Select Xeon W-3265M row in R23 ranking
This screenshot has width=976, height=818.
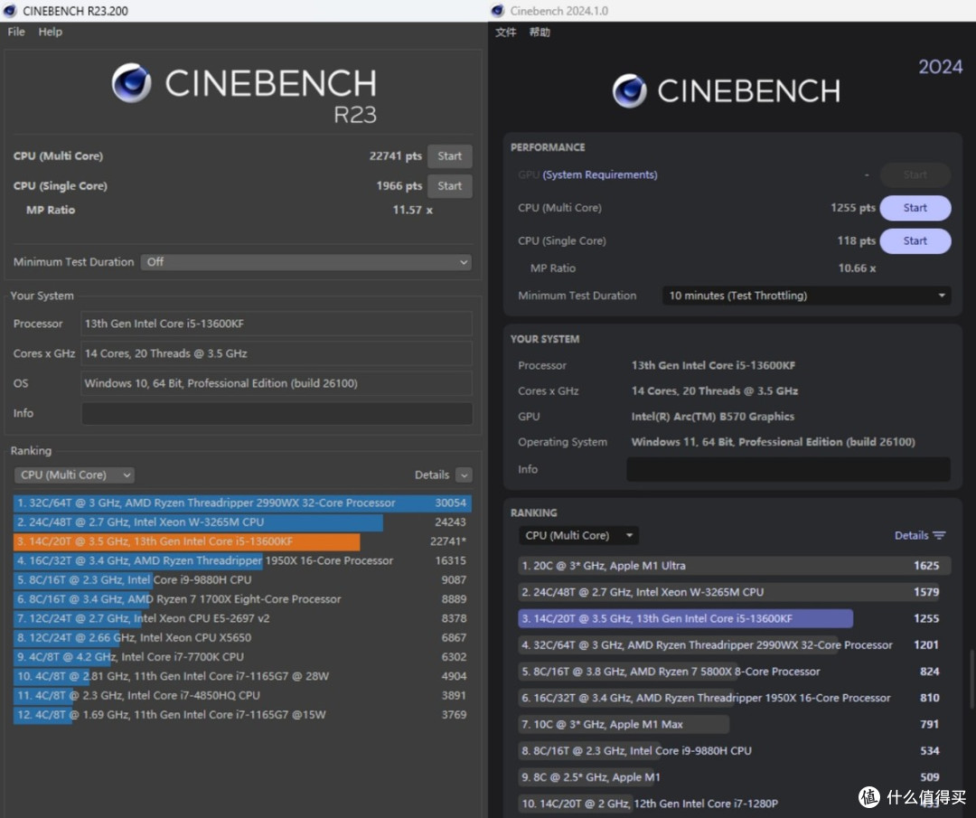pyautogui.click(x=242, y=522)
